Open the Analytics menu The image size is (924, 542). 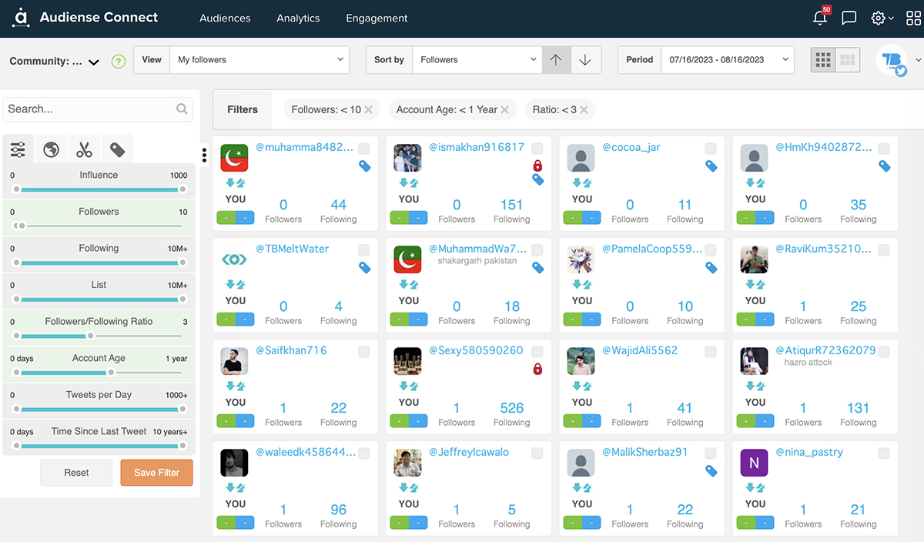point(298,18)
